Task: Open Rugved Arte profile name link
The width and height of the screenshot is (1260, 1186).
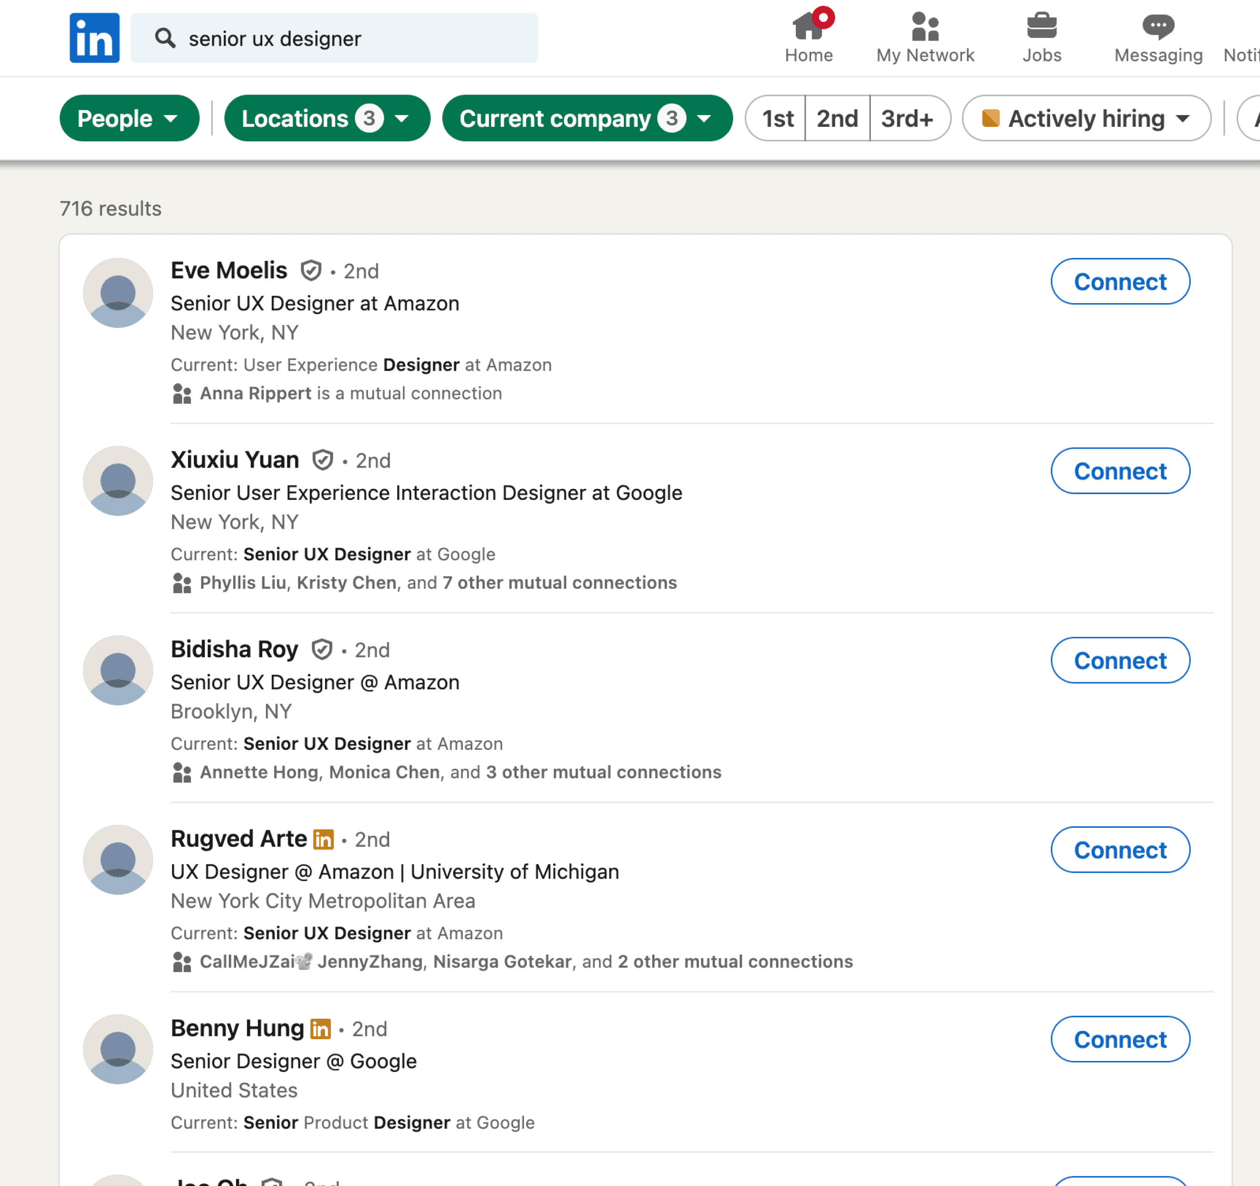Action: tap(239, 839)
